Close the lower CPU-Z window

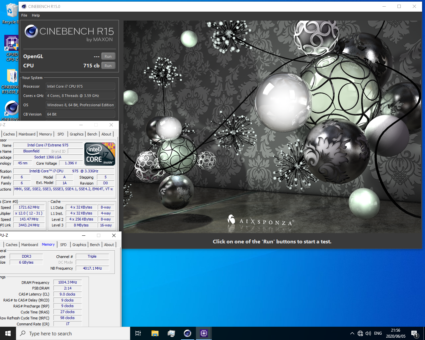click(x=114, y=235)
